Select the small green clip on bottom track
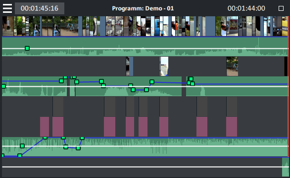Viewport: 290px width, 178px height. click(x=286, y=167)
